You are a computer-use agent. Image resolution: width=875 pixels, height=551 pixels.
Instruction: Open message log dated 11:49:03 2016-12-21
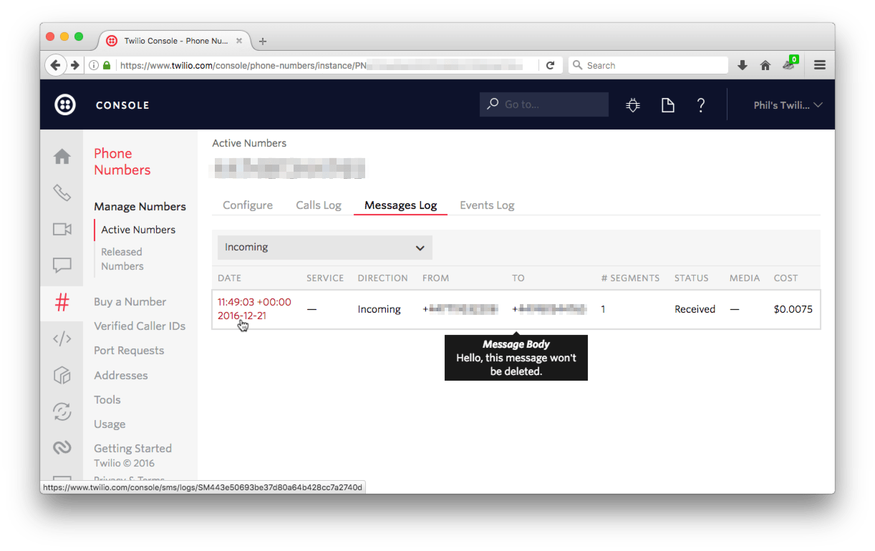[x=254, y=309]
